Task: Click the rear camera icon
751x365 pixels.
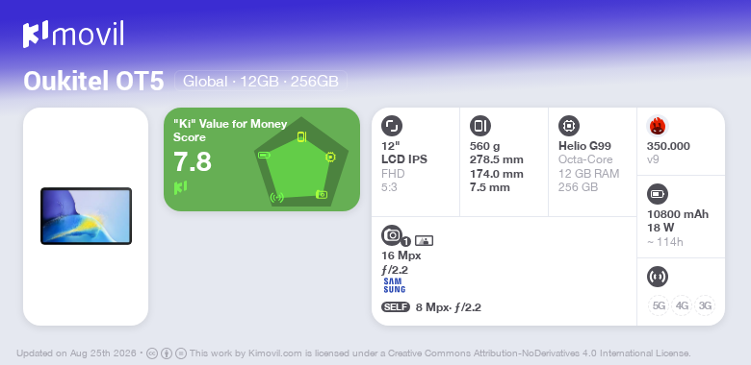Action: pos(392,235)
